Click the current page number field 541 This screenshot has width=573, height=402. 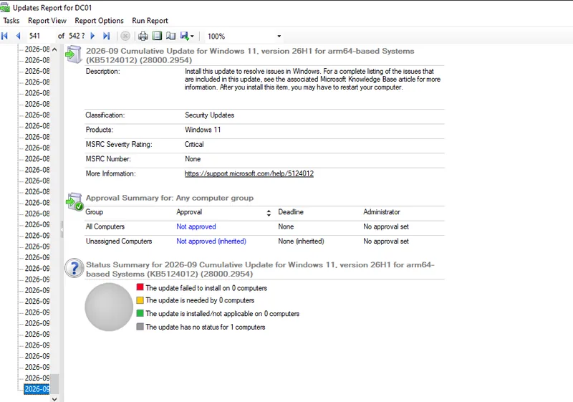tap(40, 36)
